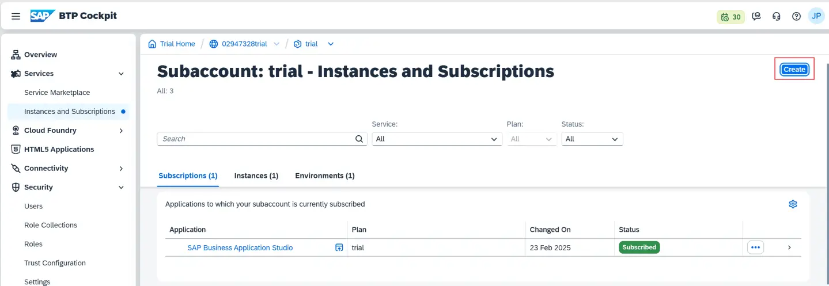Launch SAP Business Application Studio via go-to icon
This screenshot has height=286, width=829.
(x=339, y=247)
